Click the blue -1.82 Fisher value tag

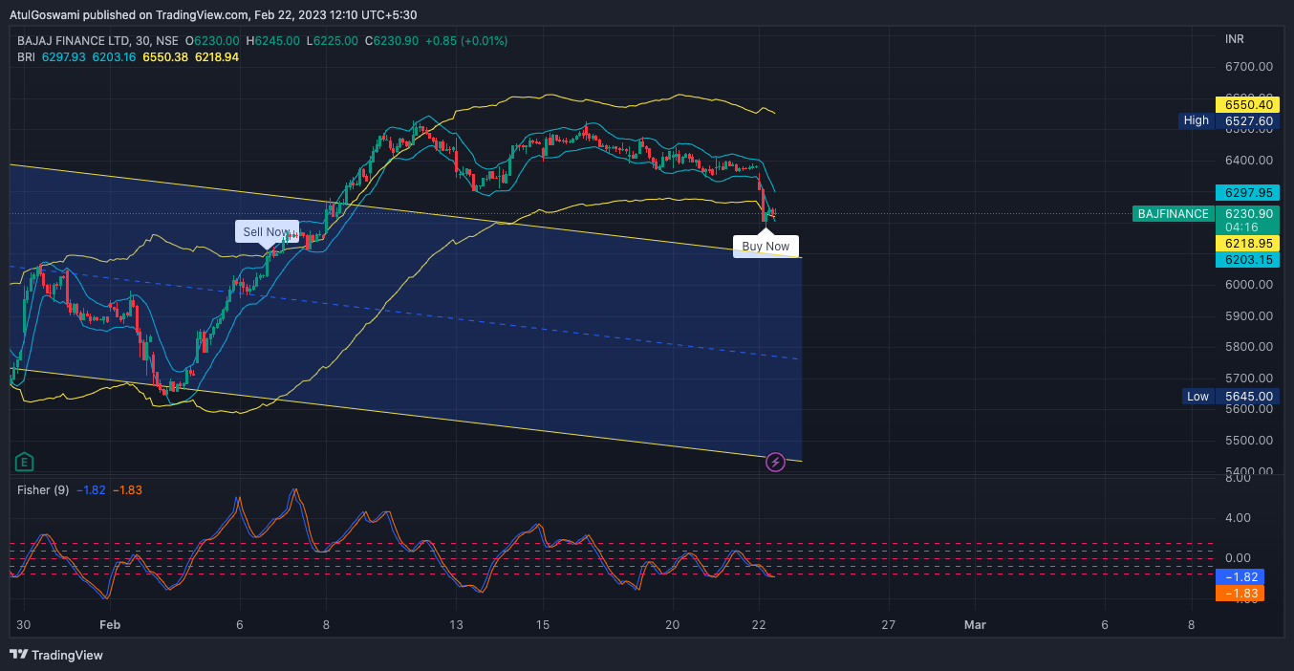1240,577
